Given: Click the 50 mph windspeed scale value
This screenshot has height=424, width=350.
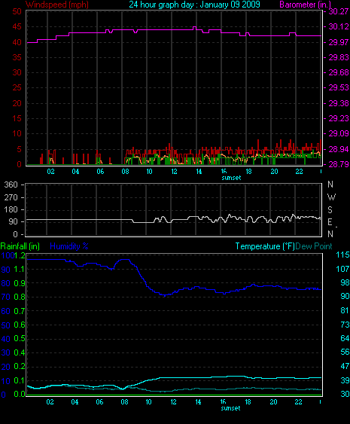Looking at the screenshot, I should [x=17, y=11].
